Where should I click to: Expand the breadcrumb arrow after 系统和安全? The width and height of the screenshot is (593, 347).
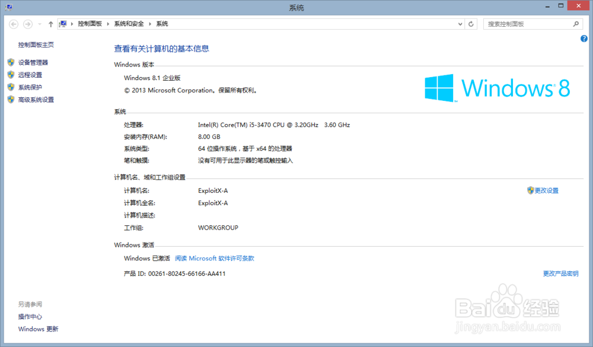tap(150, 24)
